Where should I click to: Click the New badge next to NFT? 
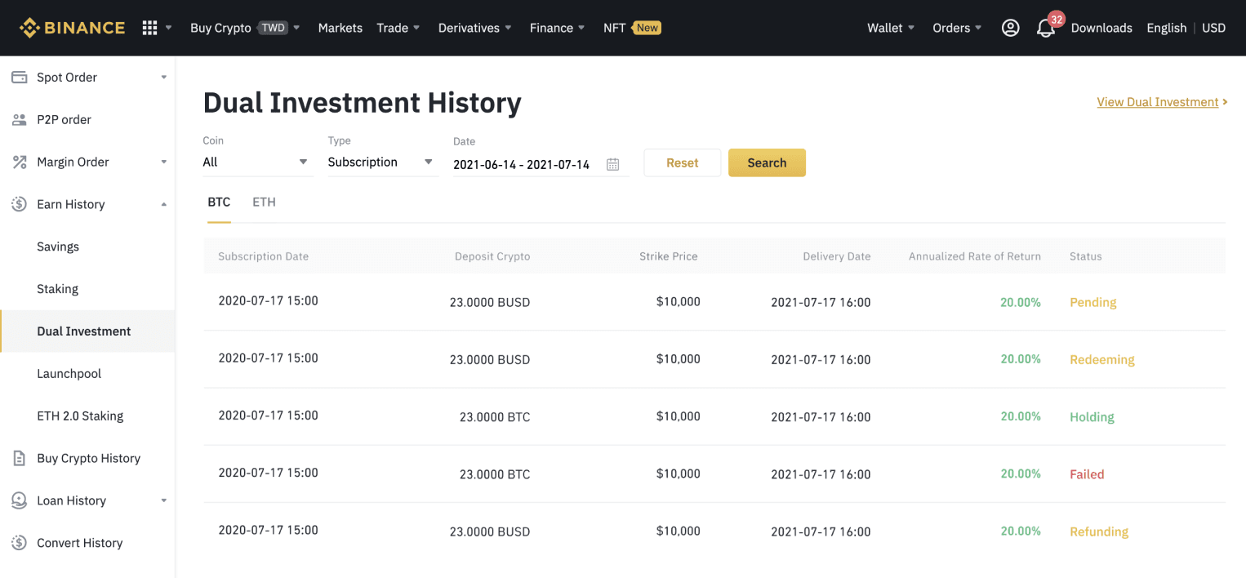pos(647,28)
